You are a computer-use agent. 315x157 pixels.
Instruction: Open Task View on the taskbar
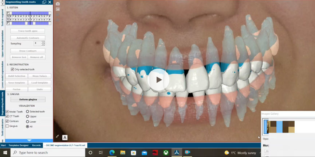pos(101,153)
